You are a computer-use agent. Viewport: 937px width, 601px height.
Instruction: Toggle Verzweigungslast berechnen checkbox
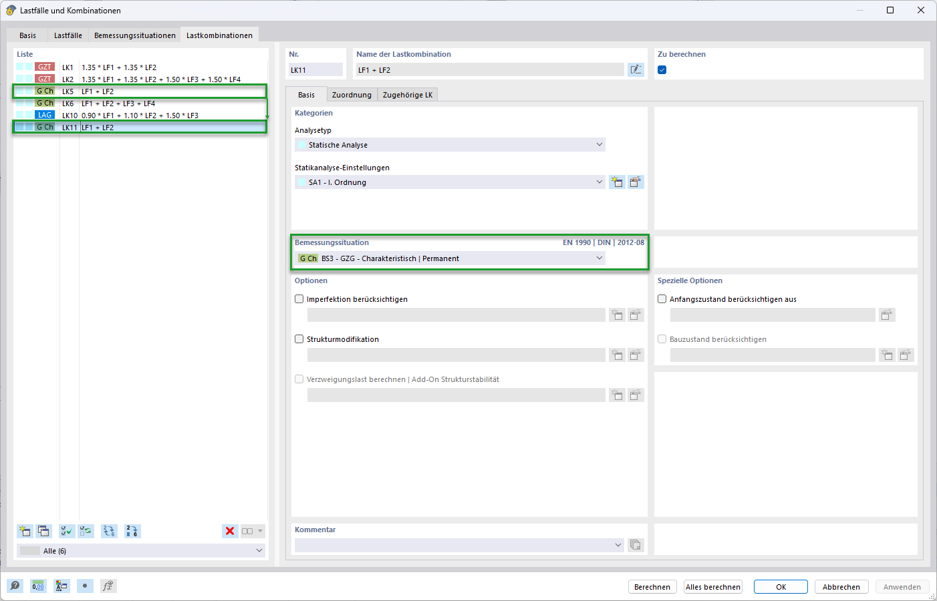(x=299, y=379)
